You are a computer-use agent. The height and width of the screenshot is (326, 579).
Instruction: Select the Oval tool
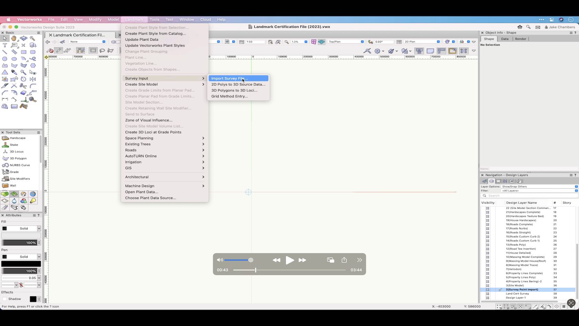14,59
